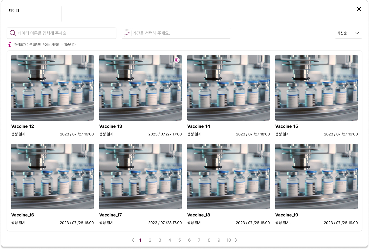Click date 2023 / 07 /27 19:00

click(x=341, y=134)
